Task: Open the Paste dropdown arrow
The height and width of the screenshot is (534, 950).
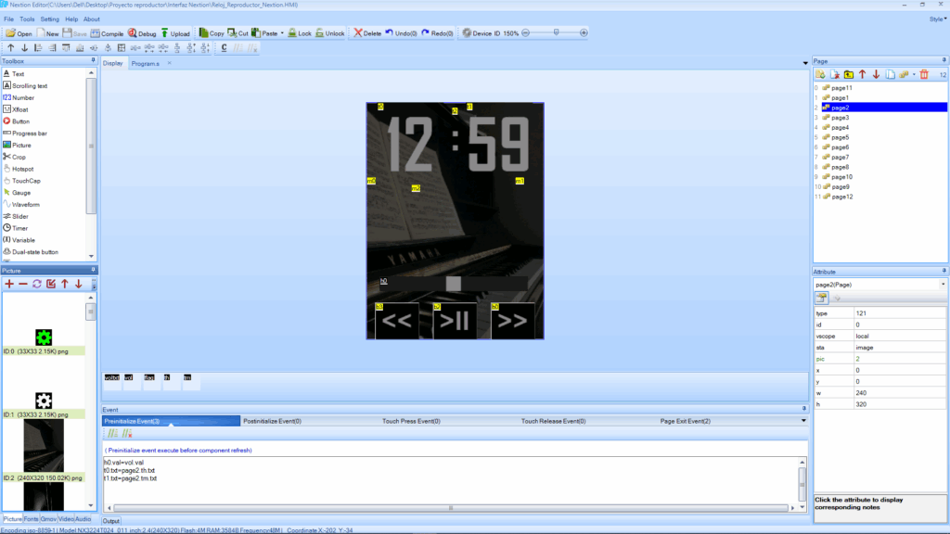Action: click(282, 33)
